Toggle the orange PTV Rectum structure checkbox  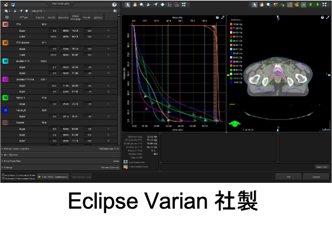point(5,43)
